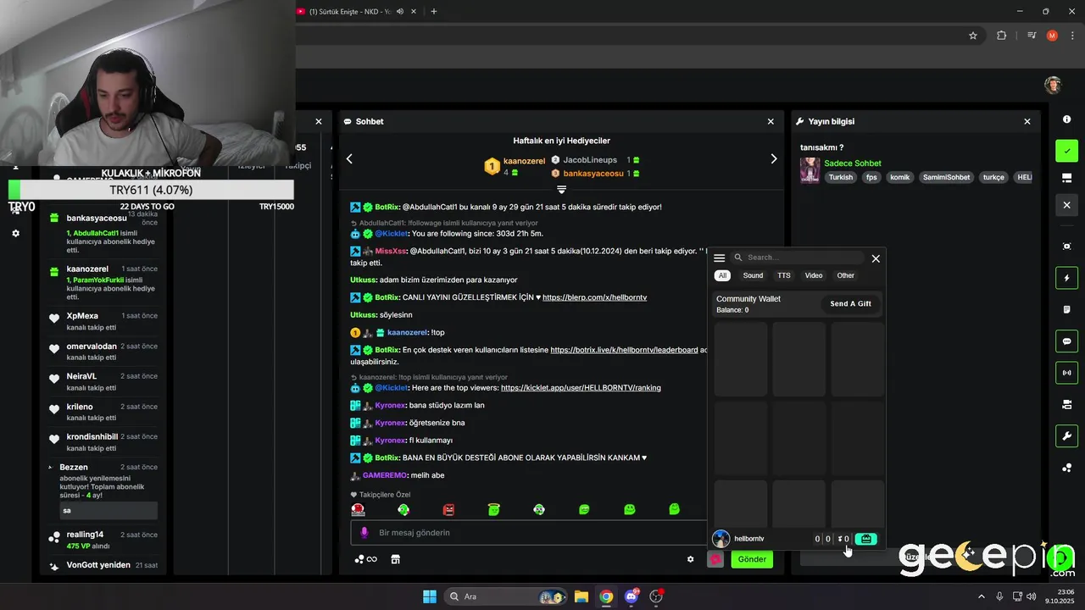Click the teal gift box button
Screen dimensions: 1085x610
[865, 539]
